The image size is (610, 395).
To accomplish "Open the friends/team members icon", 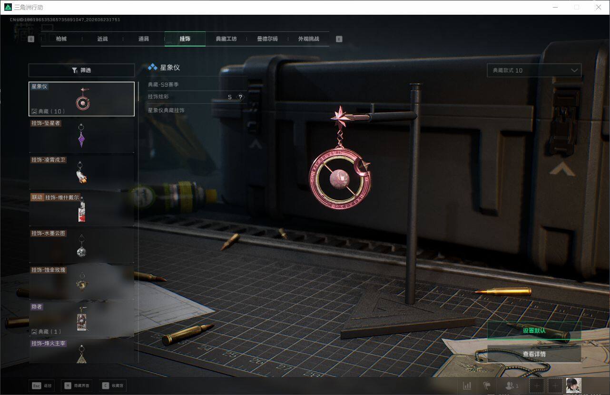I will (x=512, y=386).
